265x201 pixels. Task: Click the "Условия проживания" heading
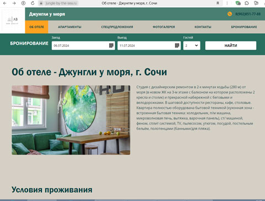pos(52,190)
